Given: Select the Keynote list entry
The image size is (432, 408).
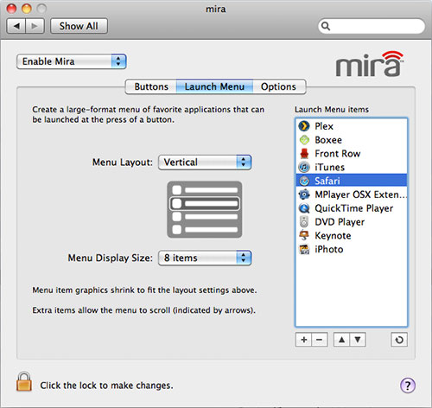Looking at the screenshot, I should pyautogui.click(x=352, y=235).
